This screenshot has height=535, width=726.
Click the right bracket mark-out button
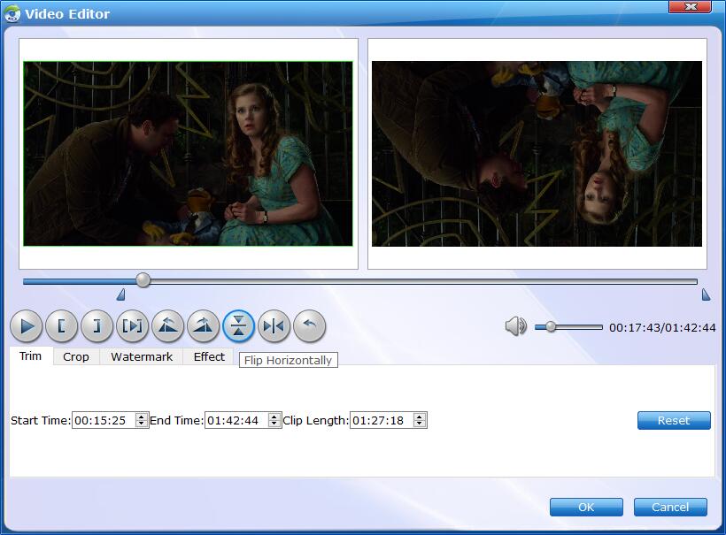97,326
